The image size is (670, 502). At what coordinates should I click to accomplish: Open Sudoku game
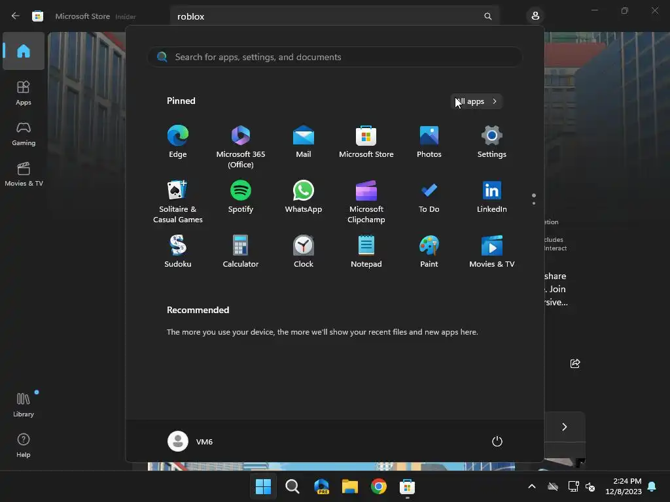178,252
